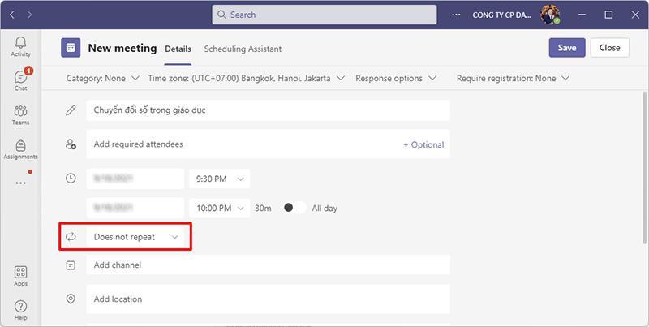
Task: Click the back navigation arrow
Action: click(12, 15)
